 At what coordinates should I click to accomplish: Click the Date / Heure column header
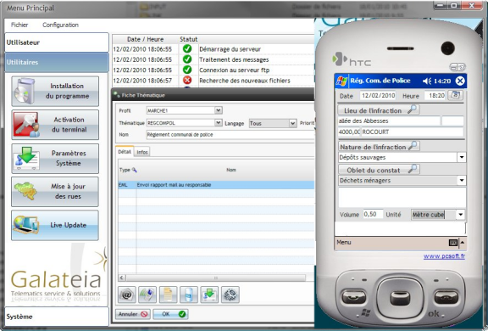click(x=146, y=39)
